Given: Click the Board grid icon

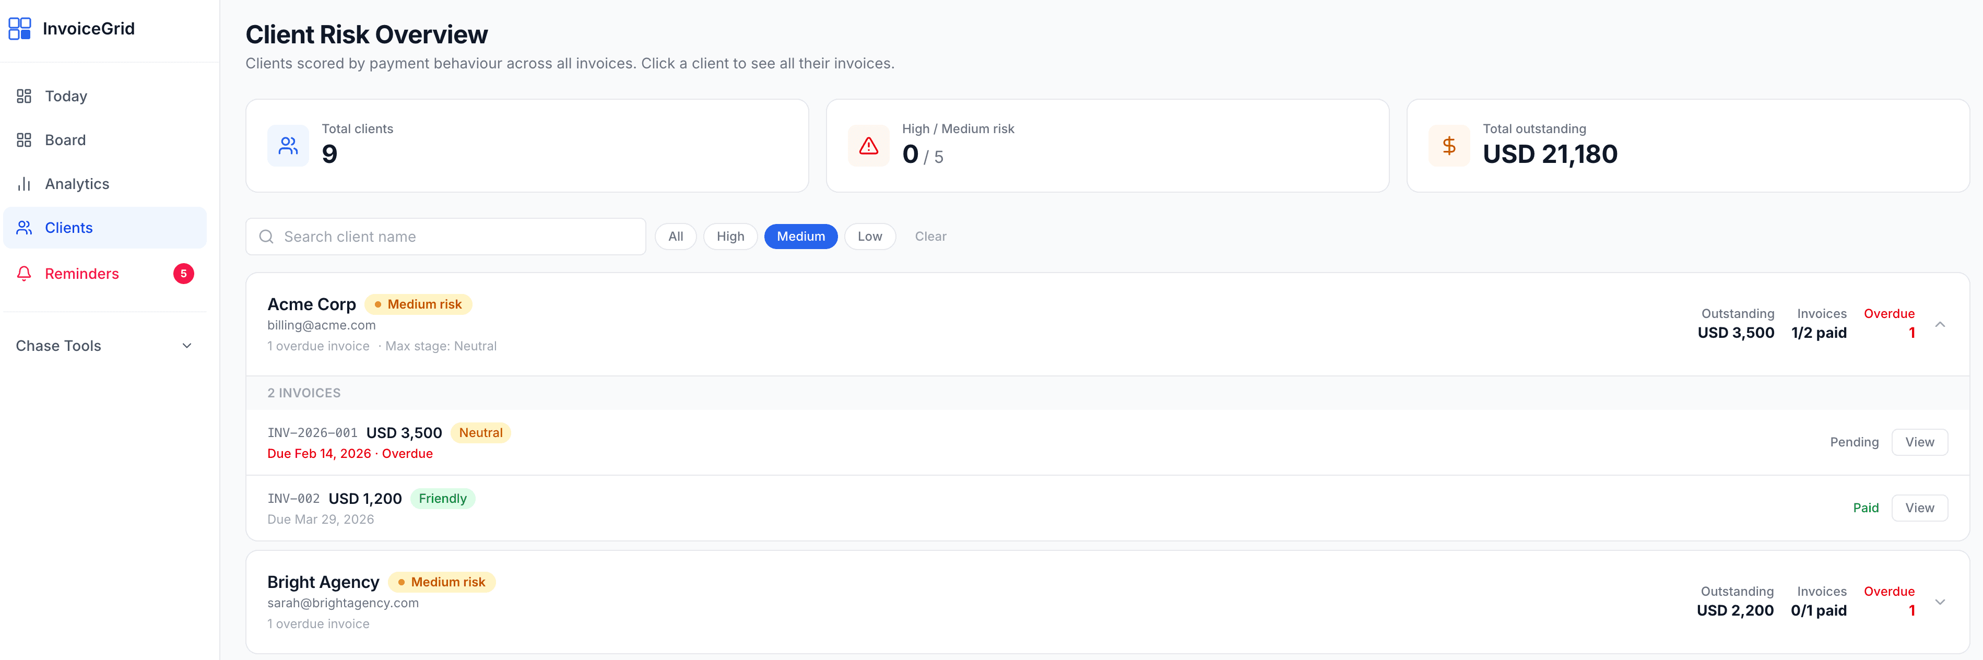Looking at the screenshot, I should (24, 140).
